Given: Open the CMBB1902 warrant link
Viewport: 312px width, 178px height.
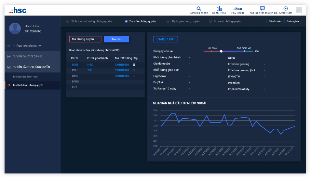Looking at the screenshot, I should 122,70.
